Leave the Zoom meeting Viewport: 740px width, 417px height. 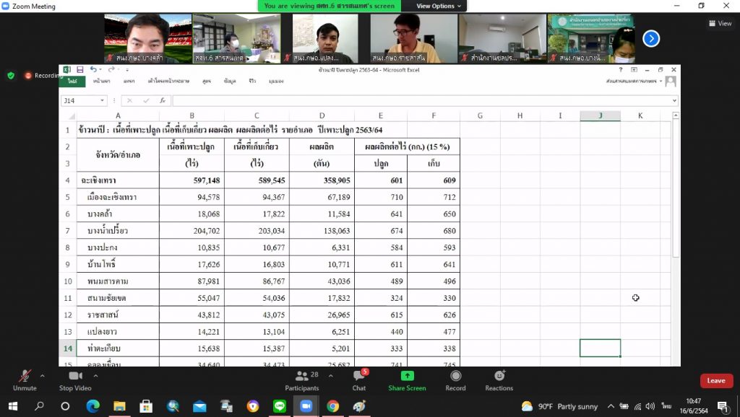click(715, 381)
